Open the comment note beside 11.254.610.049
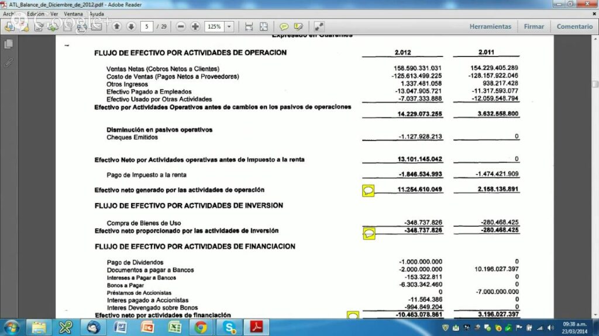 coord(369,191)
